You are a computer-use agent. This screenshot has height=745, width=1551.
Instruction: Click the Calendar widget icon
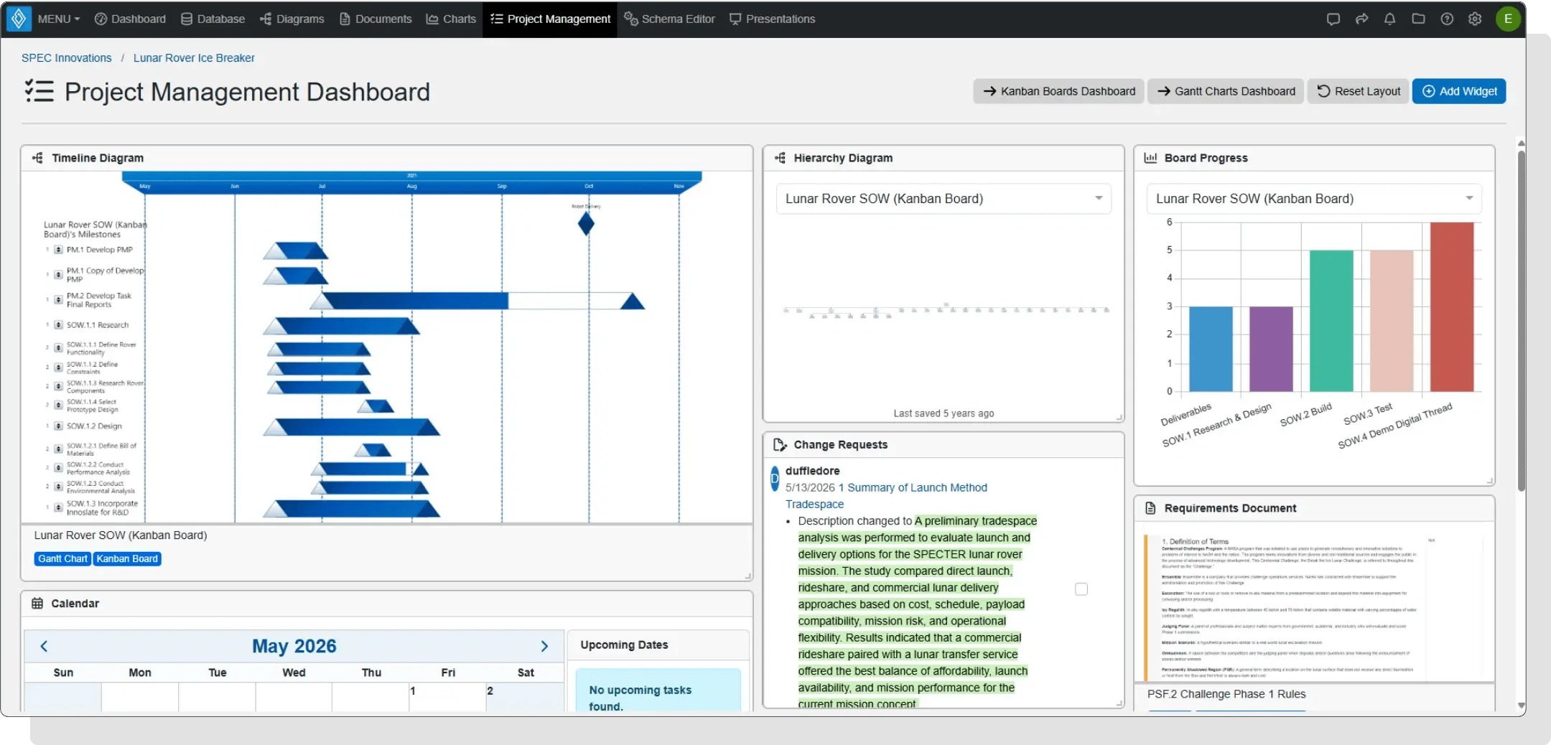pos(37,604)
